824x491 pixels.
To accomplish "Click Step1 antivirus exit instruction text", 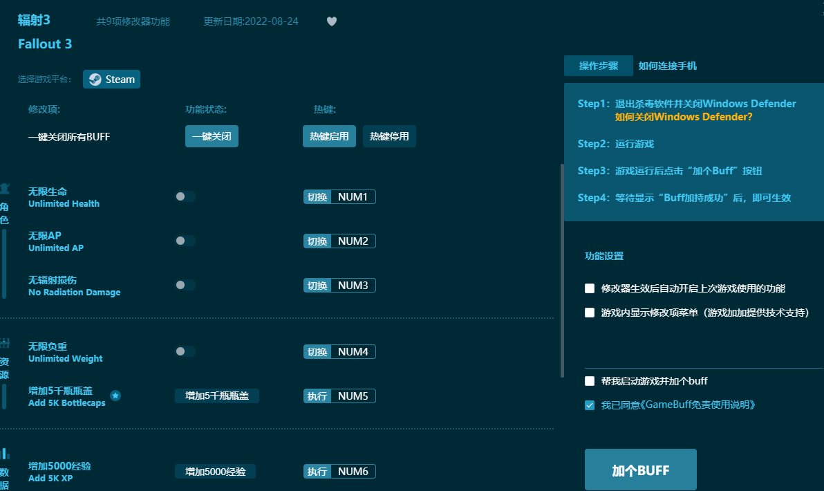I will click(x=687, y=104).
